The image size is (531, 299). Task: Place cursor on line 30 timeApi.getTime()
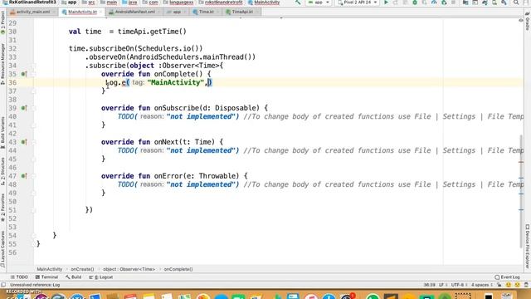152,32
